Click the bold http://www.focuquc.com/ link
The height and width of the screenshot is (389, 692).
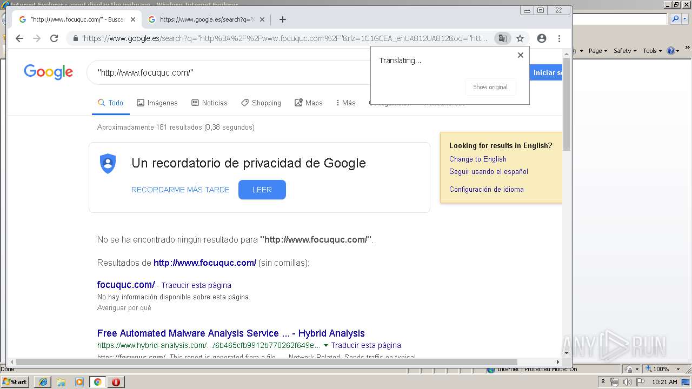(205, 263)
